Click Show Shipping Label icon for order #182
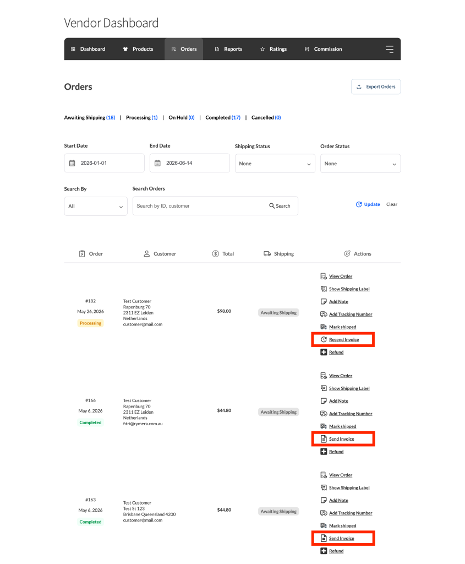Screen dimensions: 465x564 click(324, 289)
